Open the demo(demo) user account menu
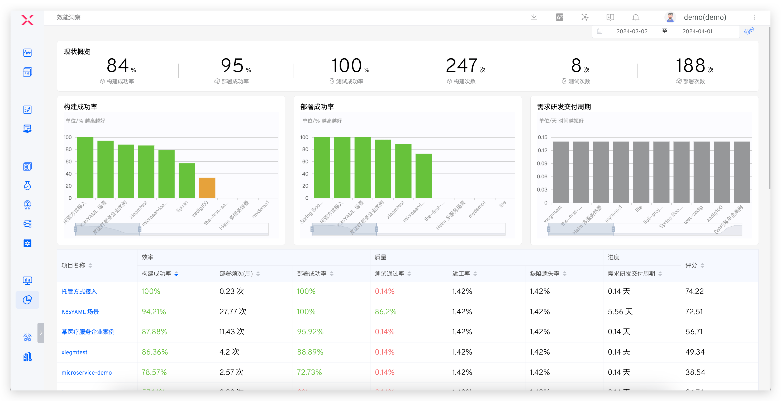Image resolution: width=781 pixels, height=401 pixels. (704, 17)
